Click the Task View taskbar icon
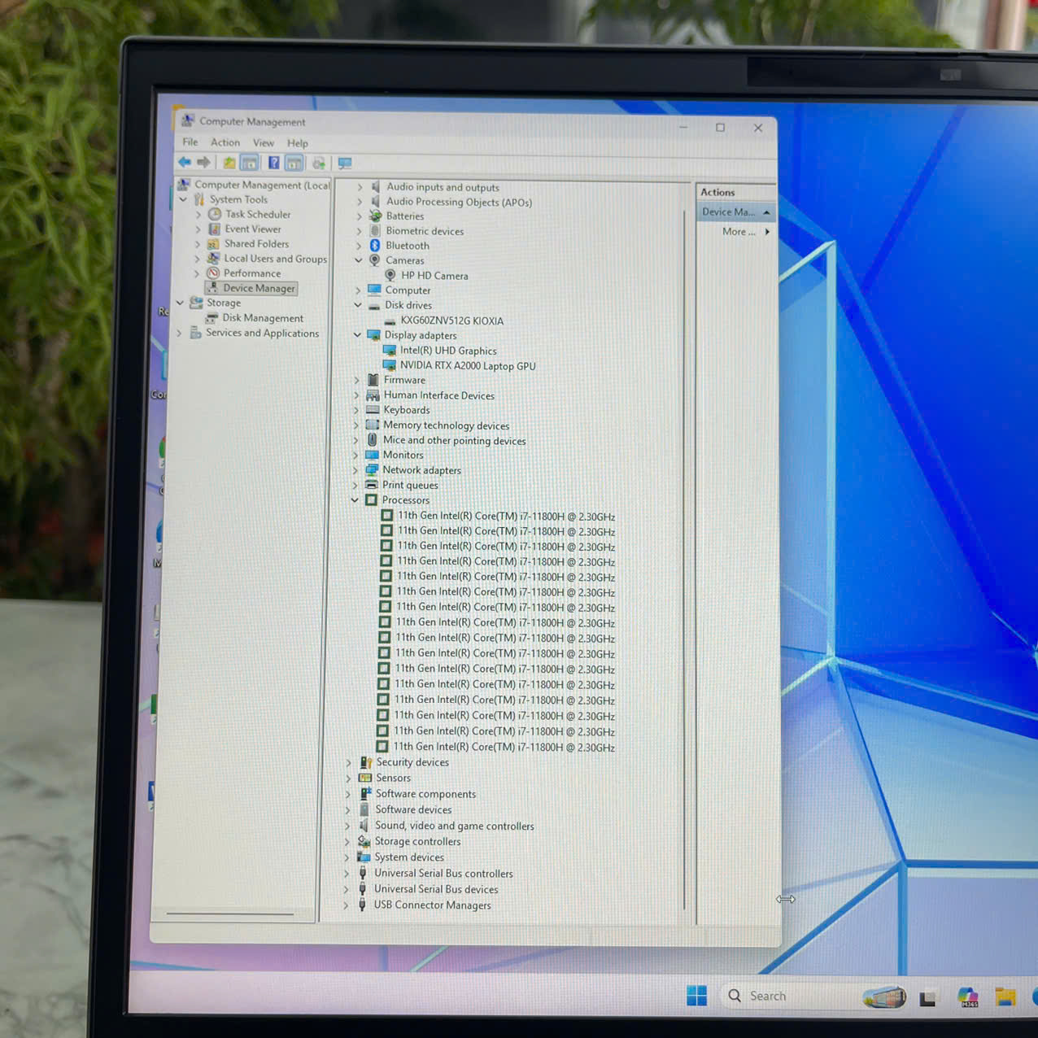This screenshot has height=1038, width=1038. click(x=927, y=998)
